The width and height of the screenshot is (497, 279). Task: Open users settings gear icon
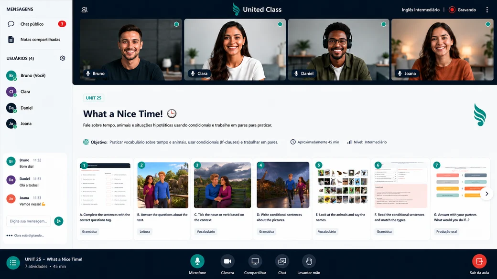coord(63,58)
